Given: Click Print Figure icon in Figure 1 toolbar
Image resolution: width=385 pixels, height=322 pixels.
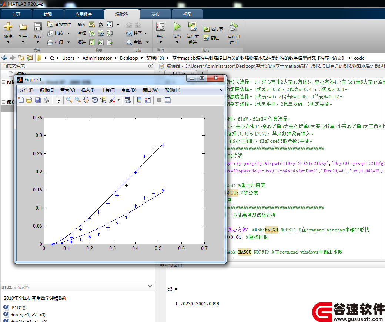Looking at the screenshot, I should [x=46, y=100].
